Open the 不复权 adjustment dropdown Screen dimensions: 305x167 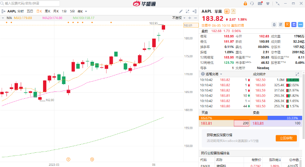[x=179, y=18]
